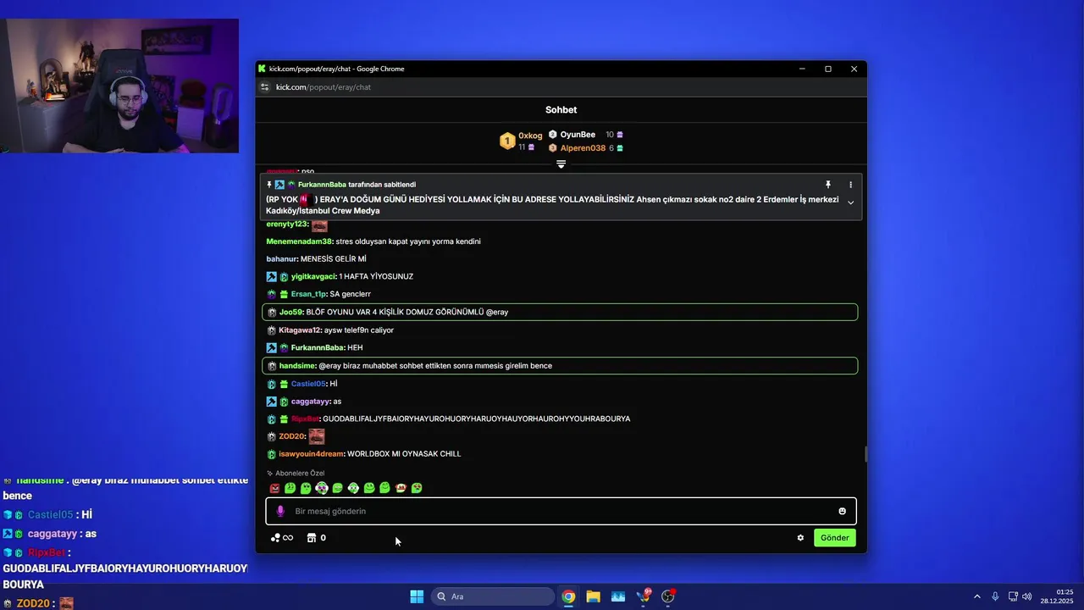This screenshot has height=610, width=1084.
Task: Unpin the pinned message via pin icon
Action: click(828, 185)
